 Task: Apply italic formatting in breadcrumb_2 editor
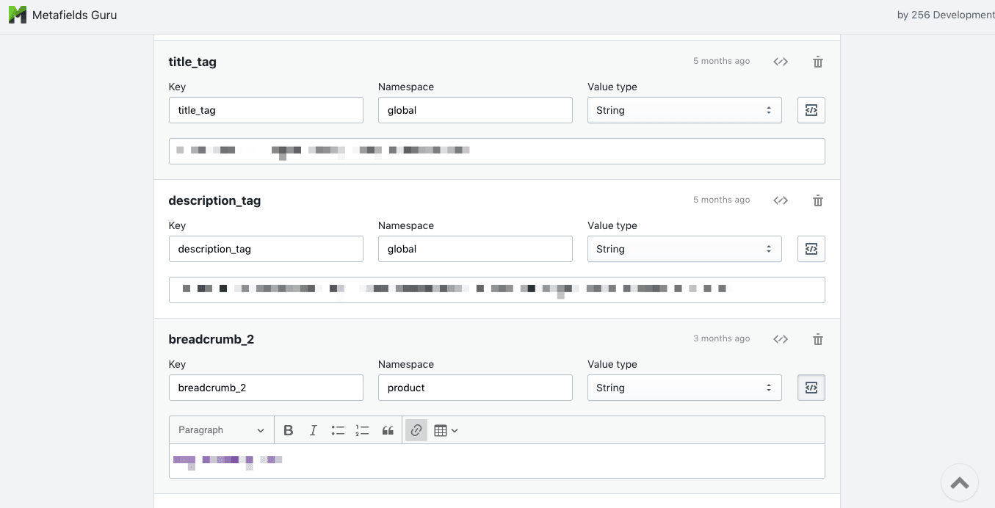pos(314,430)
